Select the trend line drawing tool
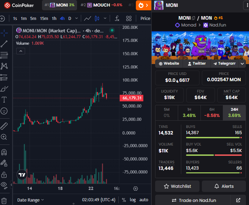The height and width of the screenshot is (205, 249). coord(4,44)
